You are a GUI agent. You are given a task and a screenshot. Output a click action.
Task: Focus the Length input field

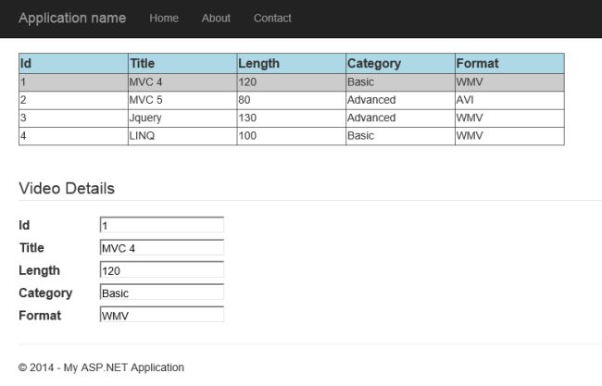[161, 270]
